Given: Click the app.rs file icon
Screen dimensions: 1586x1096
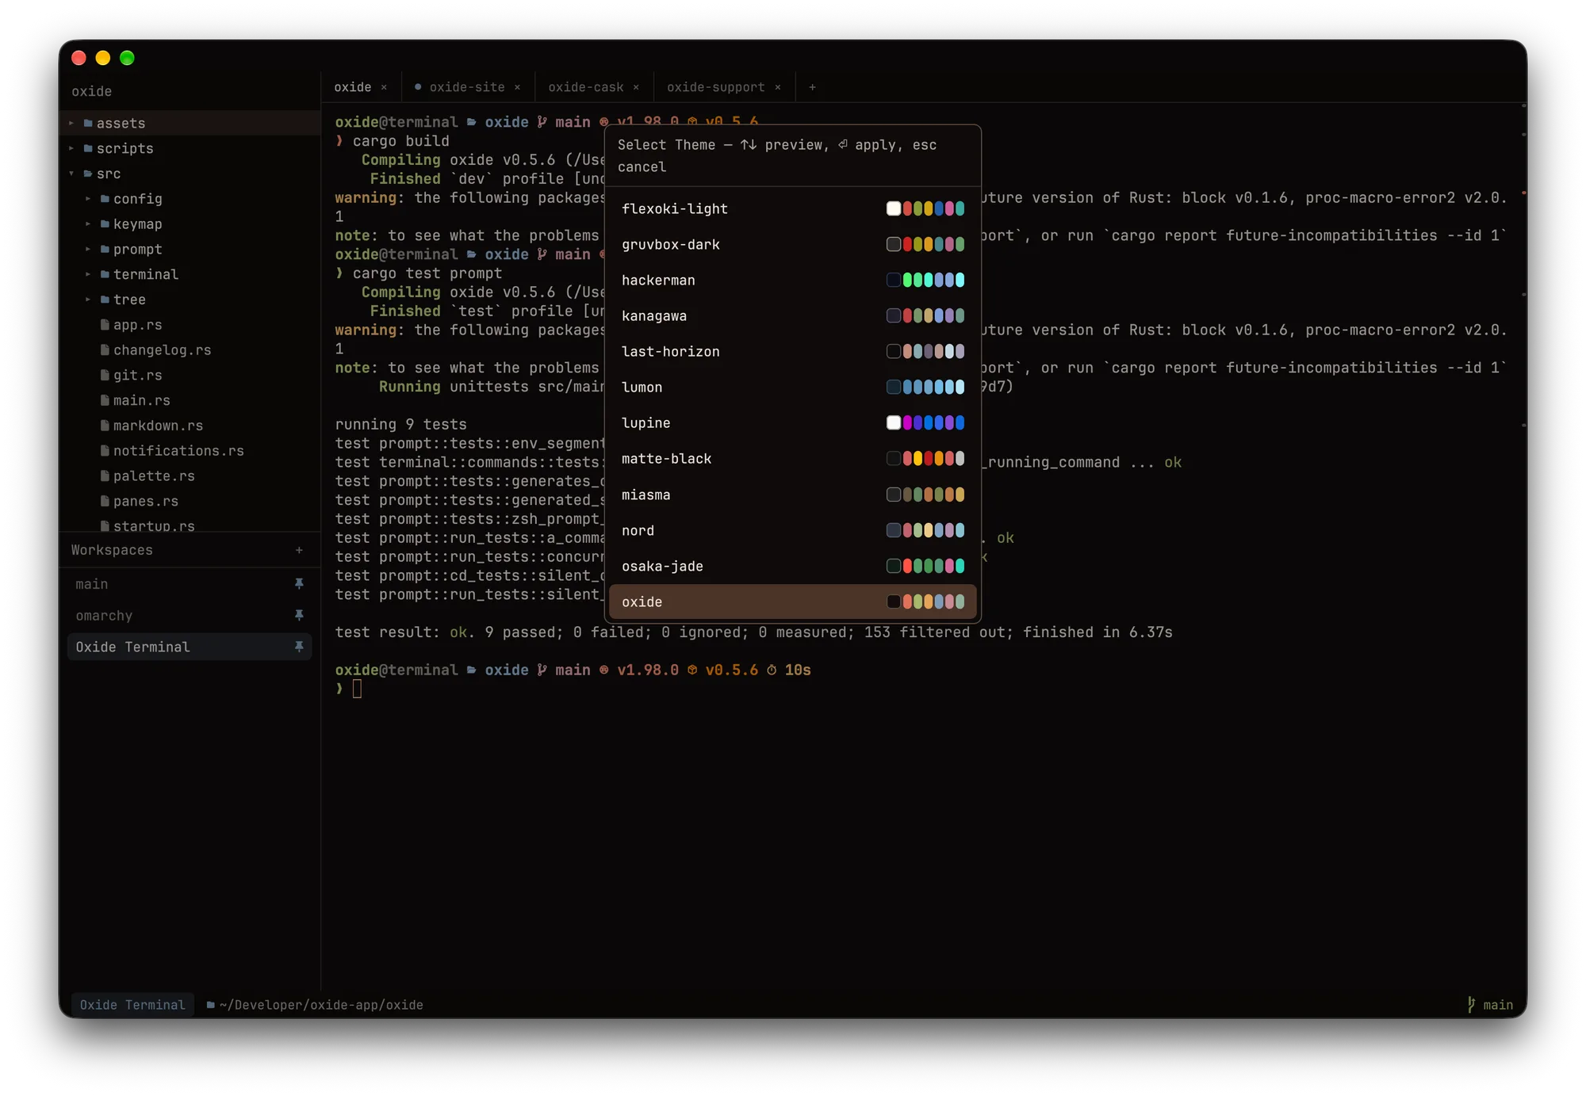Looking at the screenshot, I should (105, 325).
